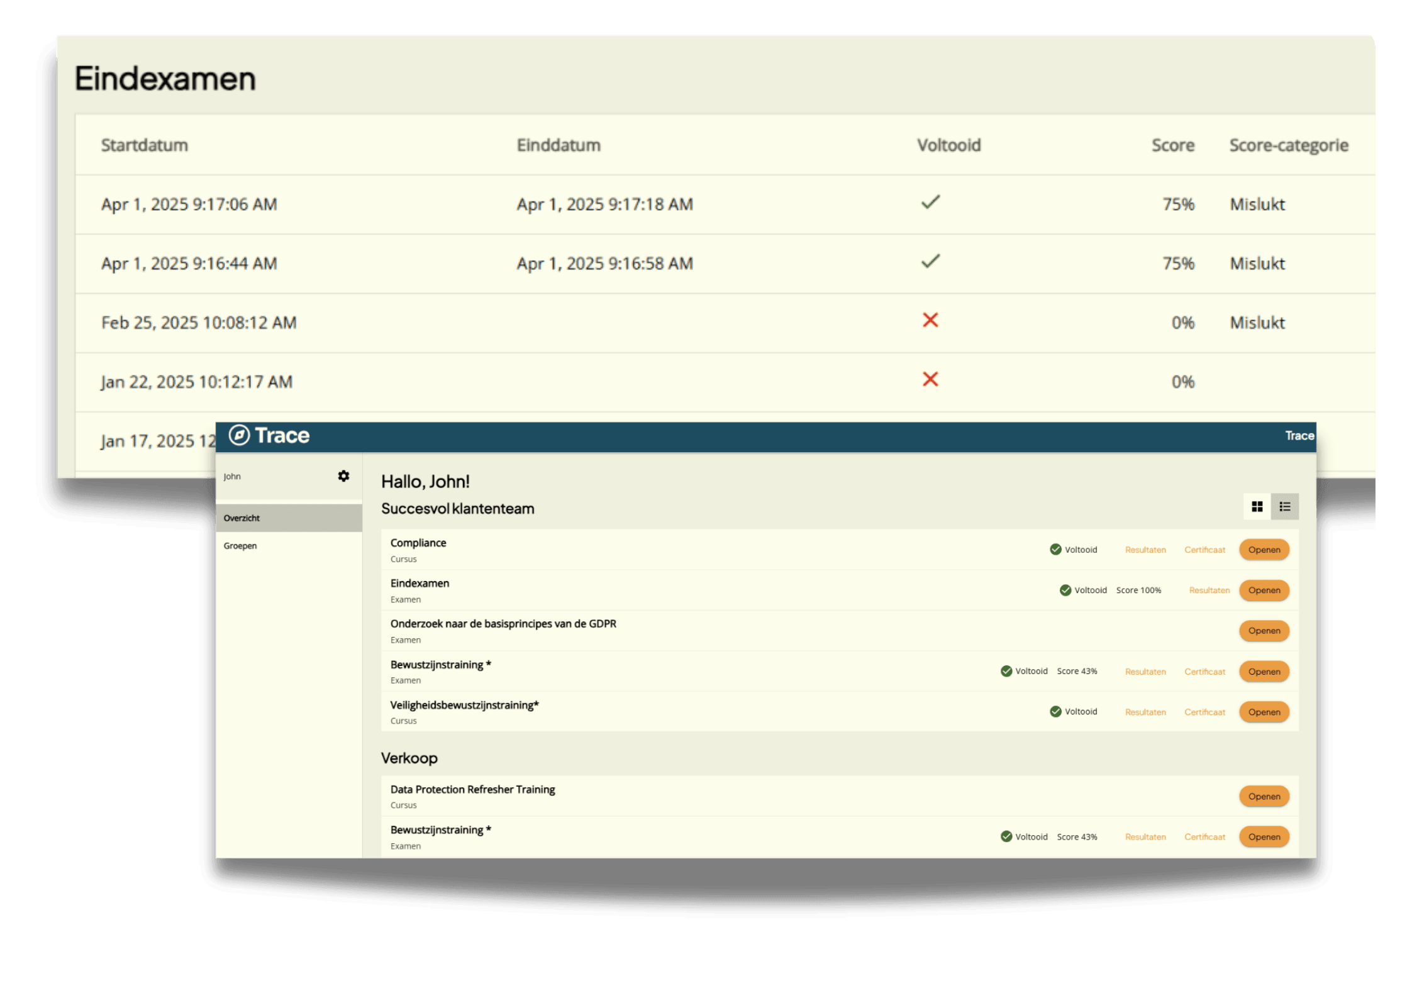Click red X on Feb 25 attempt
The width and height of the screenshot is (1412, 998).
pos(930,321)
